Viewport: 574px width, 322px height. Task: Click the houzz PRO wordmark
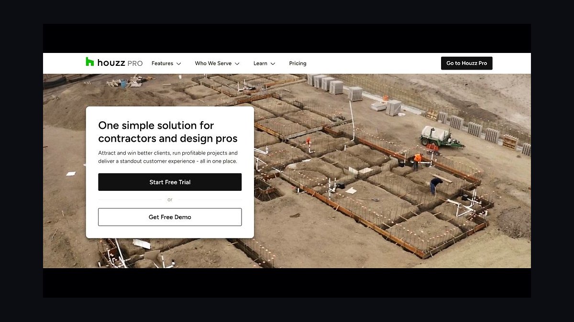120,63
